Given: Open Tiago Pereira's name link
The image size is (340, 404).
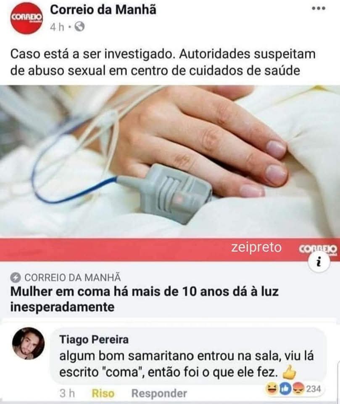Looking at the screenshot, I should click(x=94, y=339).
